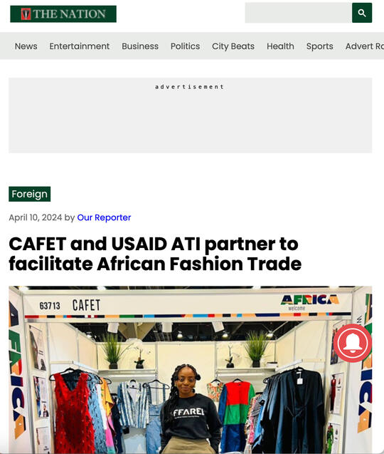Click the AFRICA welcome logo in photo
The width and height of the screenshot is (384, 454).
point(310,302)
